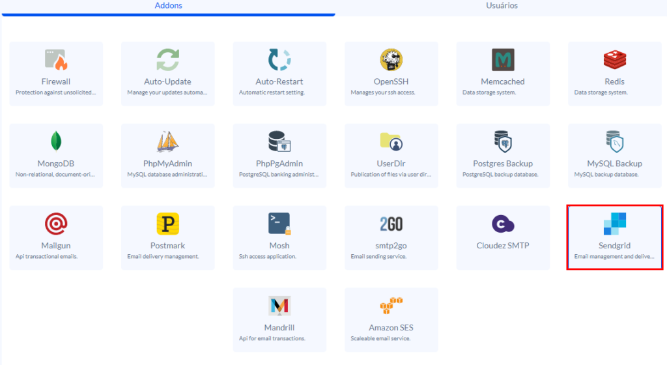Switch to the Usuários tab
Image resolution: width=667 pixels, height=365 pixels.
502,6
